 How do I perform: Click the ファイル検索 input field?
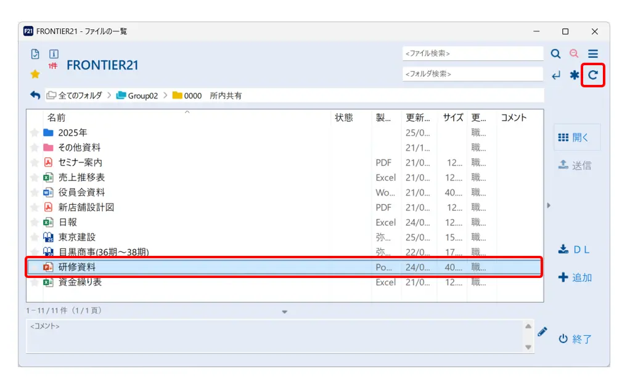tap(472, 54)
